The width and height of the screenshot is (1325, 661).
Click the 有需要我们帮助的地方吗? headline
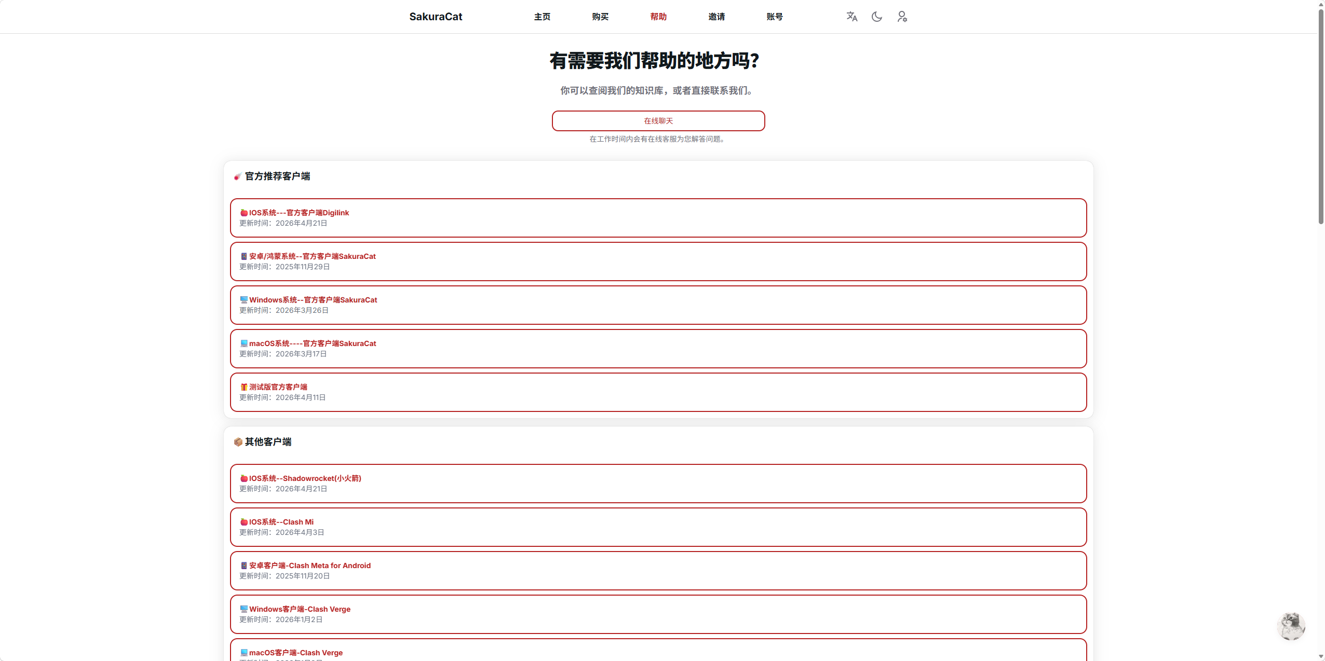click(x=654, y=61)
